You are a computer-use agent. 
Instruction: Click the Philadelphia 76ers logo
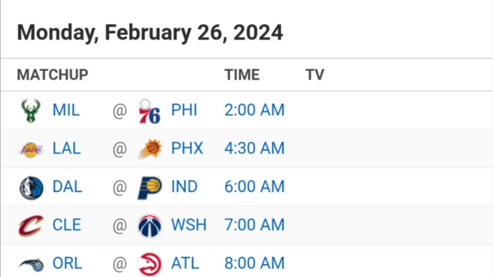tap(150, 111)
